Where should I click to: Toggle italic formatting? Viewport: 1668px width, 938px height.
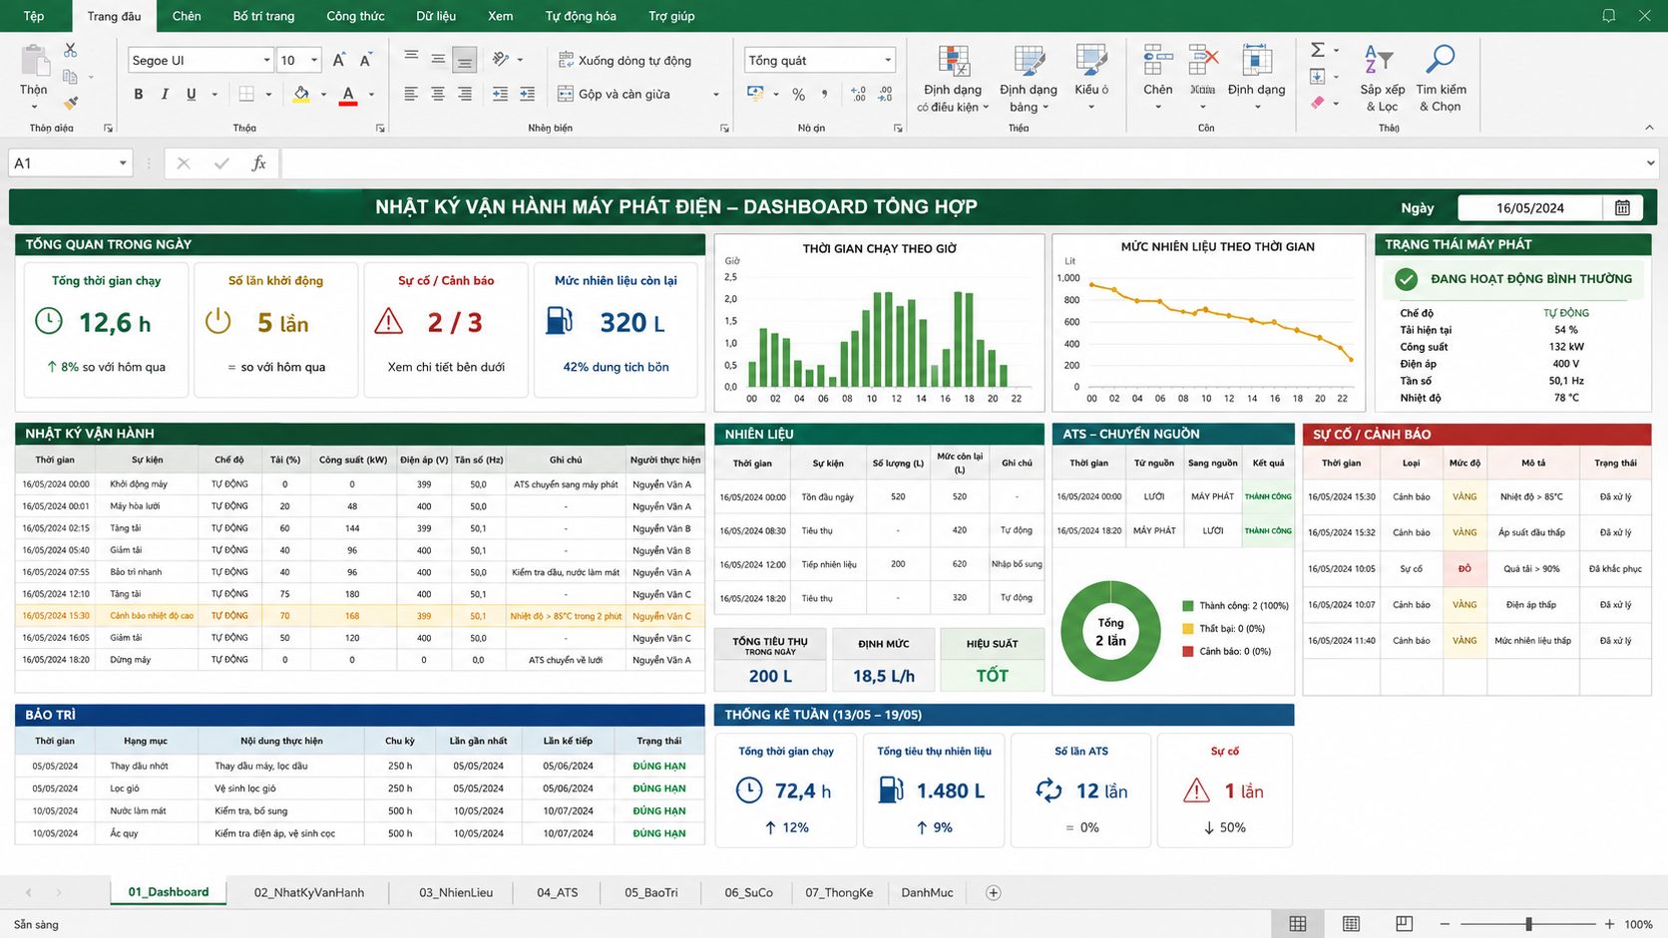164,95
